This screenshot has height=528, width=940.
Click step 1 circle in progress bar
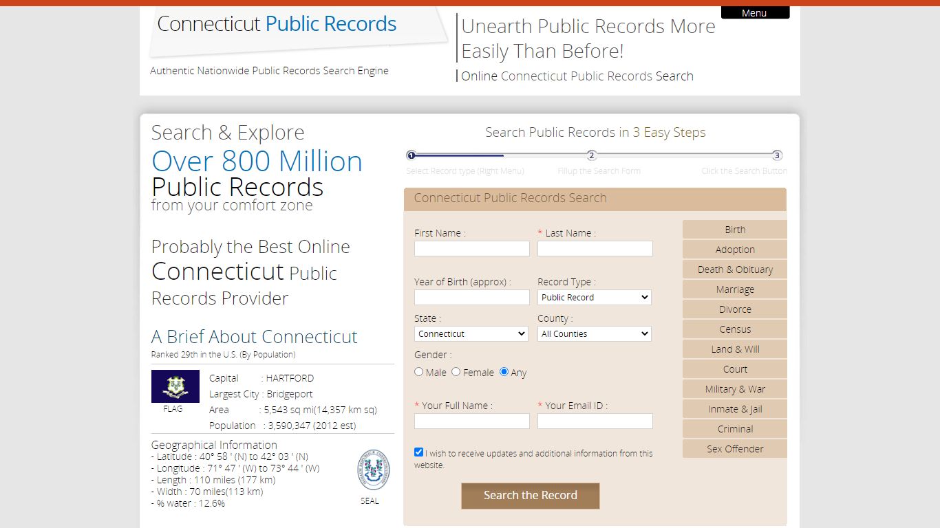(x=411, y=155)
